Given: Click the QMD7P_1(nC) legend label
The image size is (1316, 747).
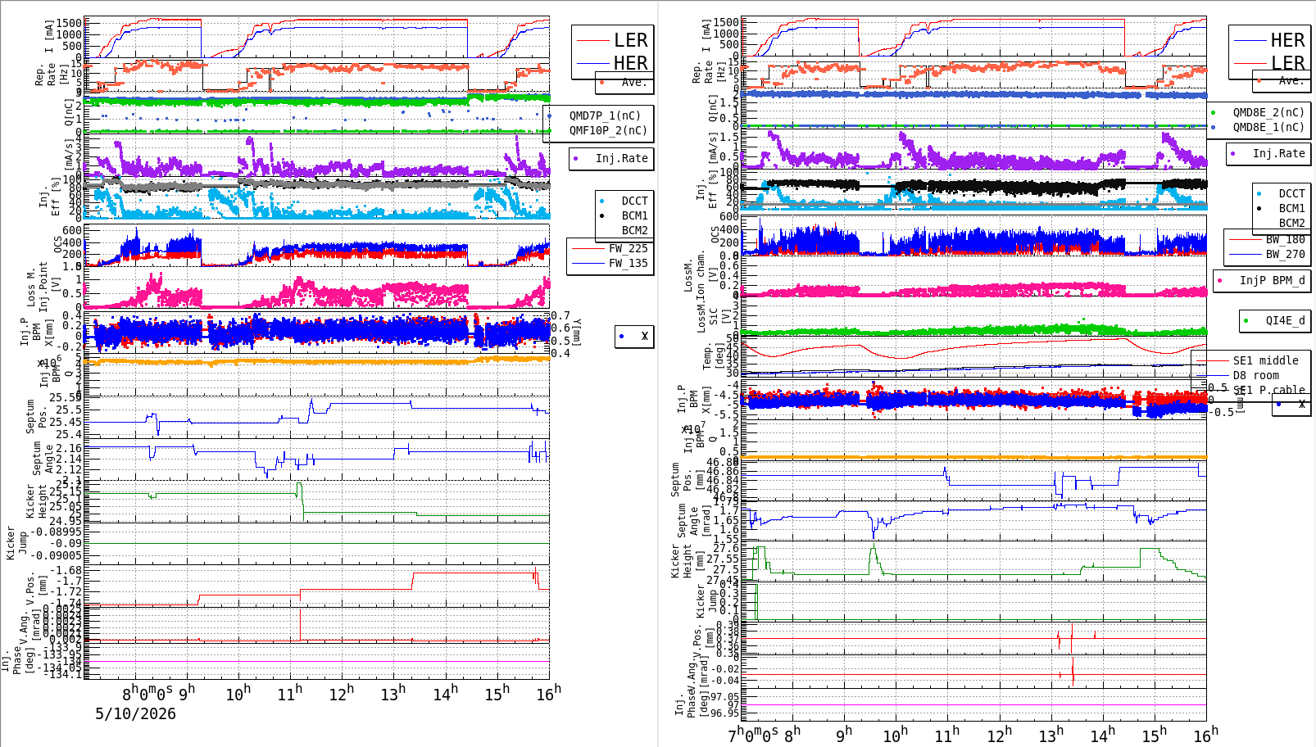Looking at the screenshot, I should coord(606,116).
